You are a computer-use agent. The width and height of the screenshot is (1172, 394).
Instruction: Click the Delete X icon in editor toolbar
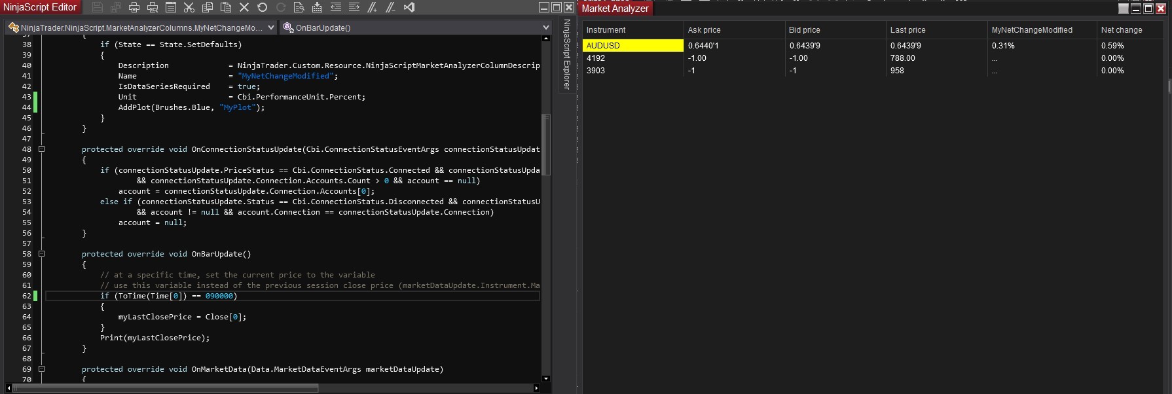244,7
